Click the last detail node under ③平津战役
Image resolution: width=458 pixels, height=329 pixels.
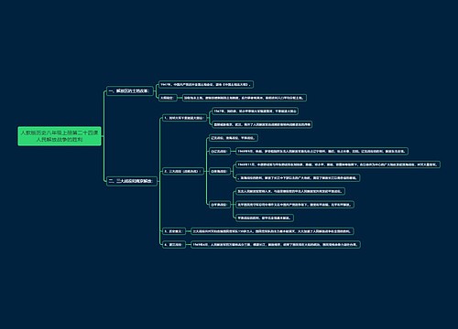tap(265, 218)
